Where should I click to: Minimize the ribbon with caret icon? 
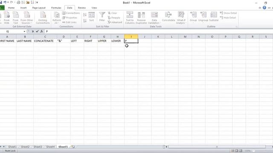tap(260, 8)
